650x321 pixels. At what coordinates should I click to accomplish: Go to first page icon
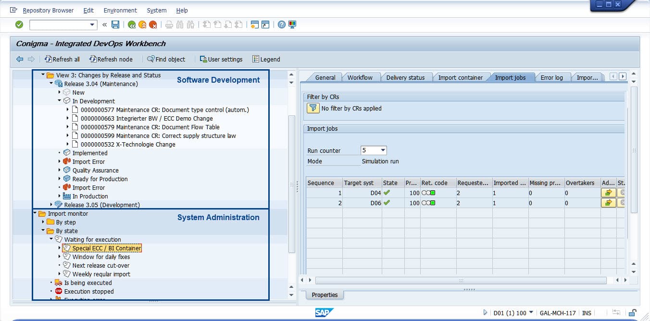[207, 25]
